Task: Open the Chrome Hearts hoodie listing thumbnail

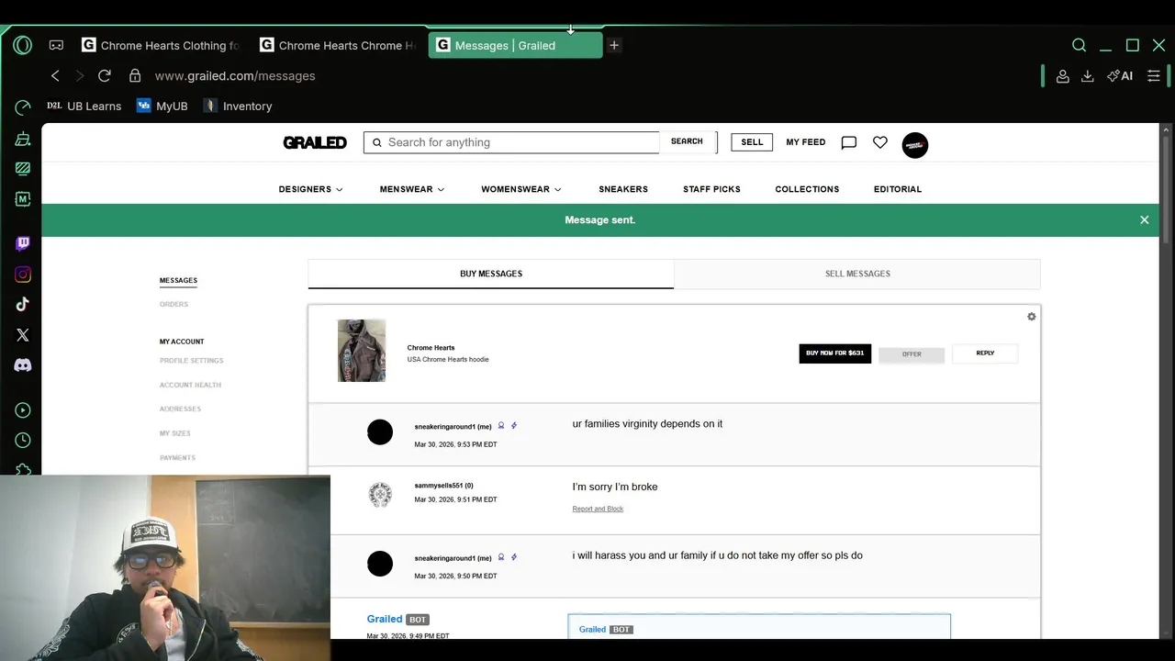Action: click(362, 351)
